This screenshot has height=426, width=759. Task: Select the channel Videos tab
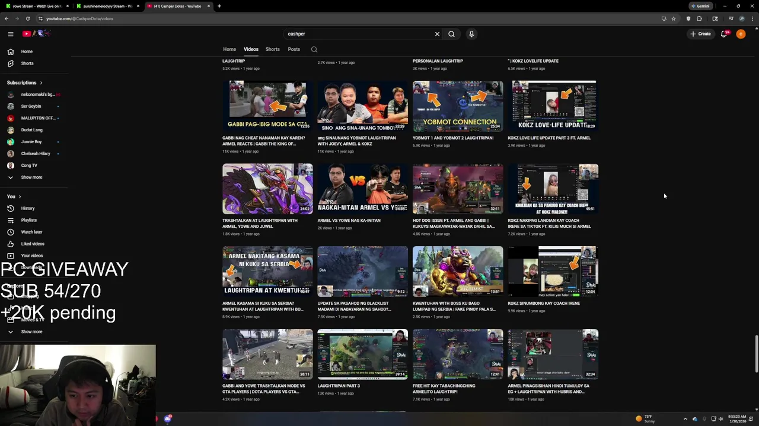coord(251,49)
